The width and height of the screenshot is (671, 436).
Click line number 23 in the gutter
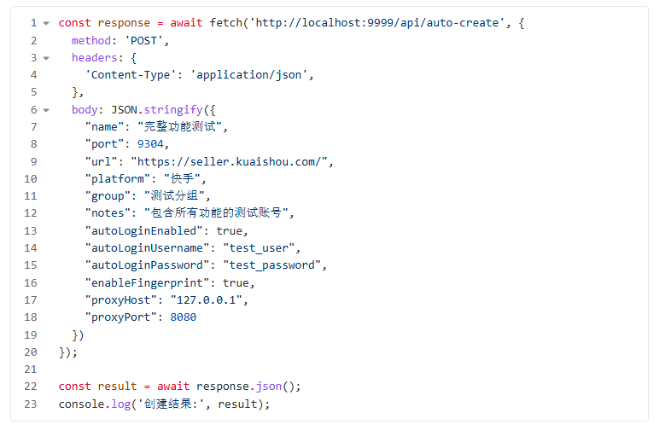30,404
